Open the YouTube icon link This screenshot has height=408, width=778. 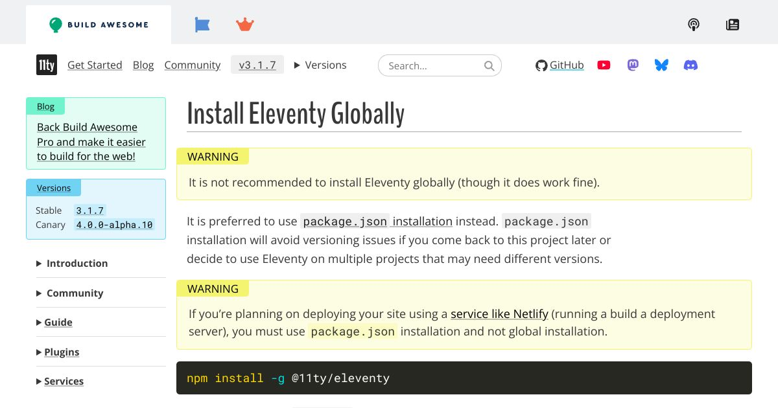click(x=604, y=65)
